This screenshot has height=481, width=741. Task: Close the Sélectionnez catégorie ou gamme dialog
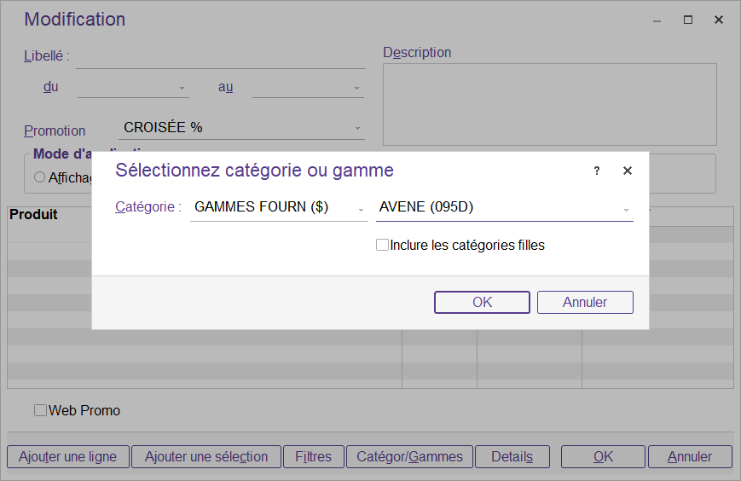coord(628,171)
